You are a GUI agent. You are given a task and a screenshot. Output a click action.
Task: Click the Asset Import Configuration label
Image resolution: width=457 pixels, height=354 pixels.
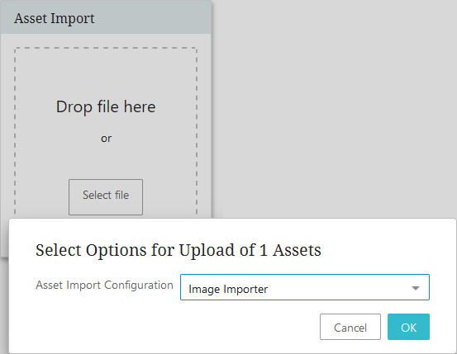point(104,285)
